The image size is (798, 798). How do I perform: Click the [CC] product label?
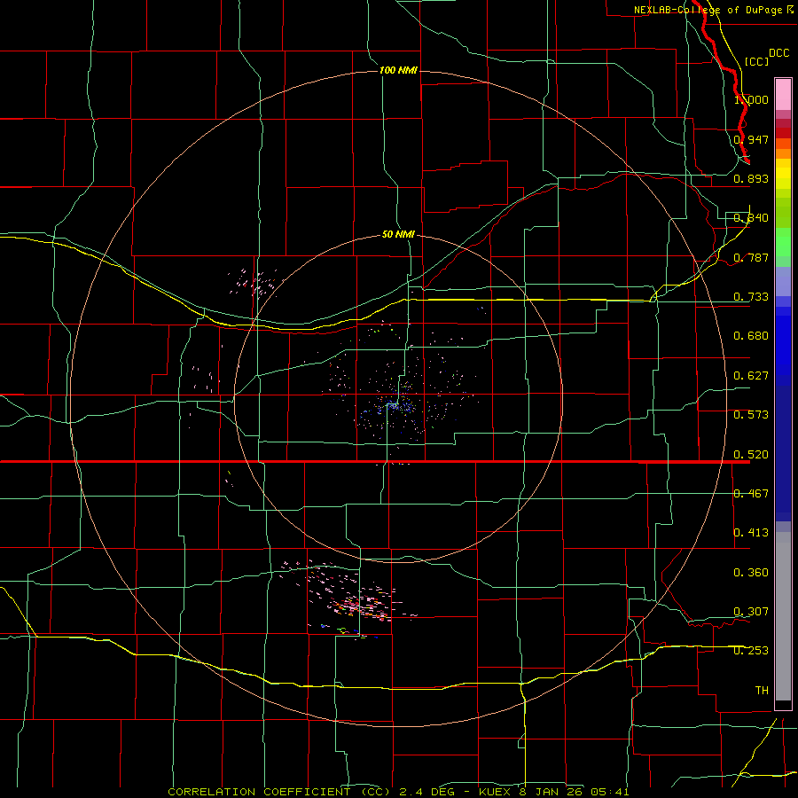[756, 61]
